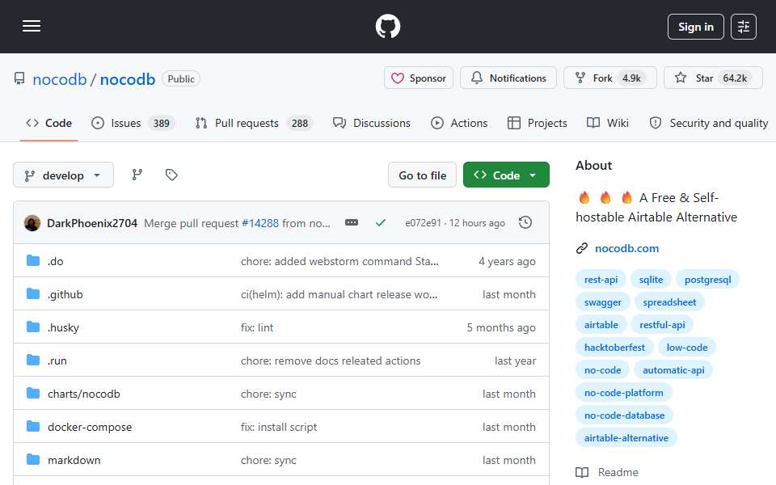Open commit 'chore: added webstorm command Sta...'
Viewport: 776px width, 485px height.
pyautogui.click(x=339, y=261)
